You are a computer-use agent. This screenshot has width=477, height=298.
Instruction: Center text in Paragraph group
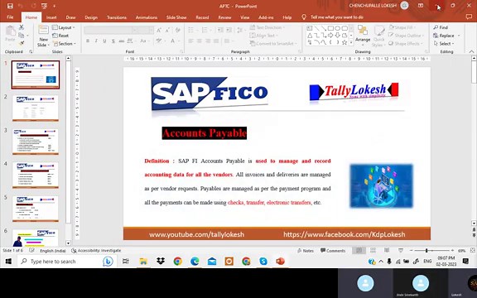pyautogui.click(x=200, y=41)
